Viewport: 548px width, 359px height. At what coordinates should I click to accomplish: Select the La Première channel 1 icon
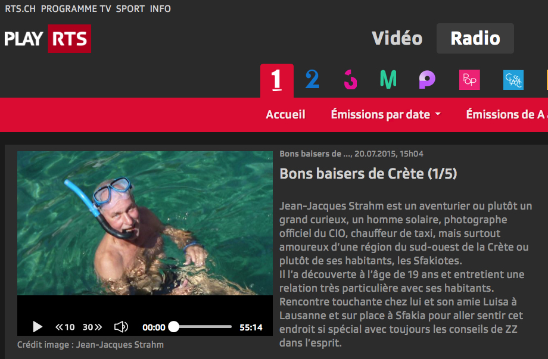tap(277, 80)
